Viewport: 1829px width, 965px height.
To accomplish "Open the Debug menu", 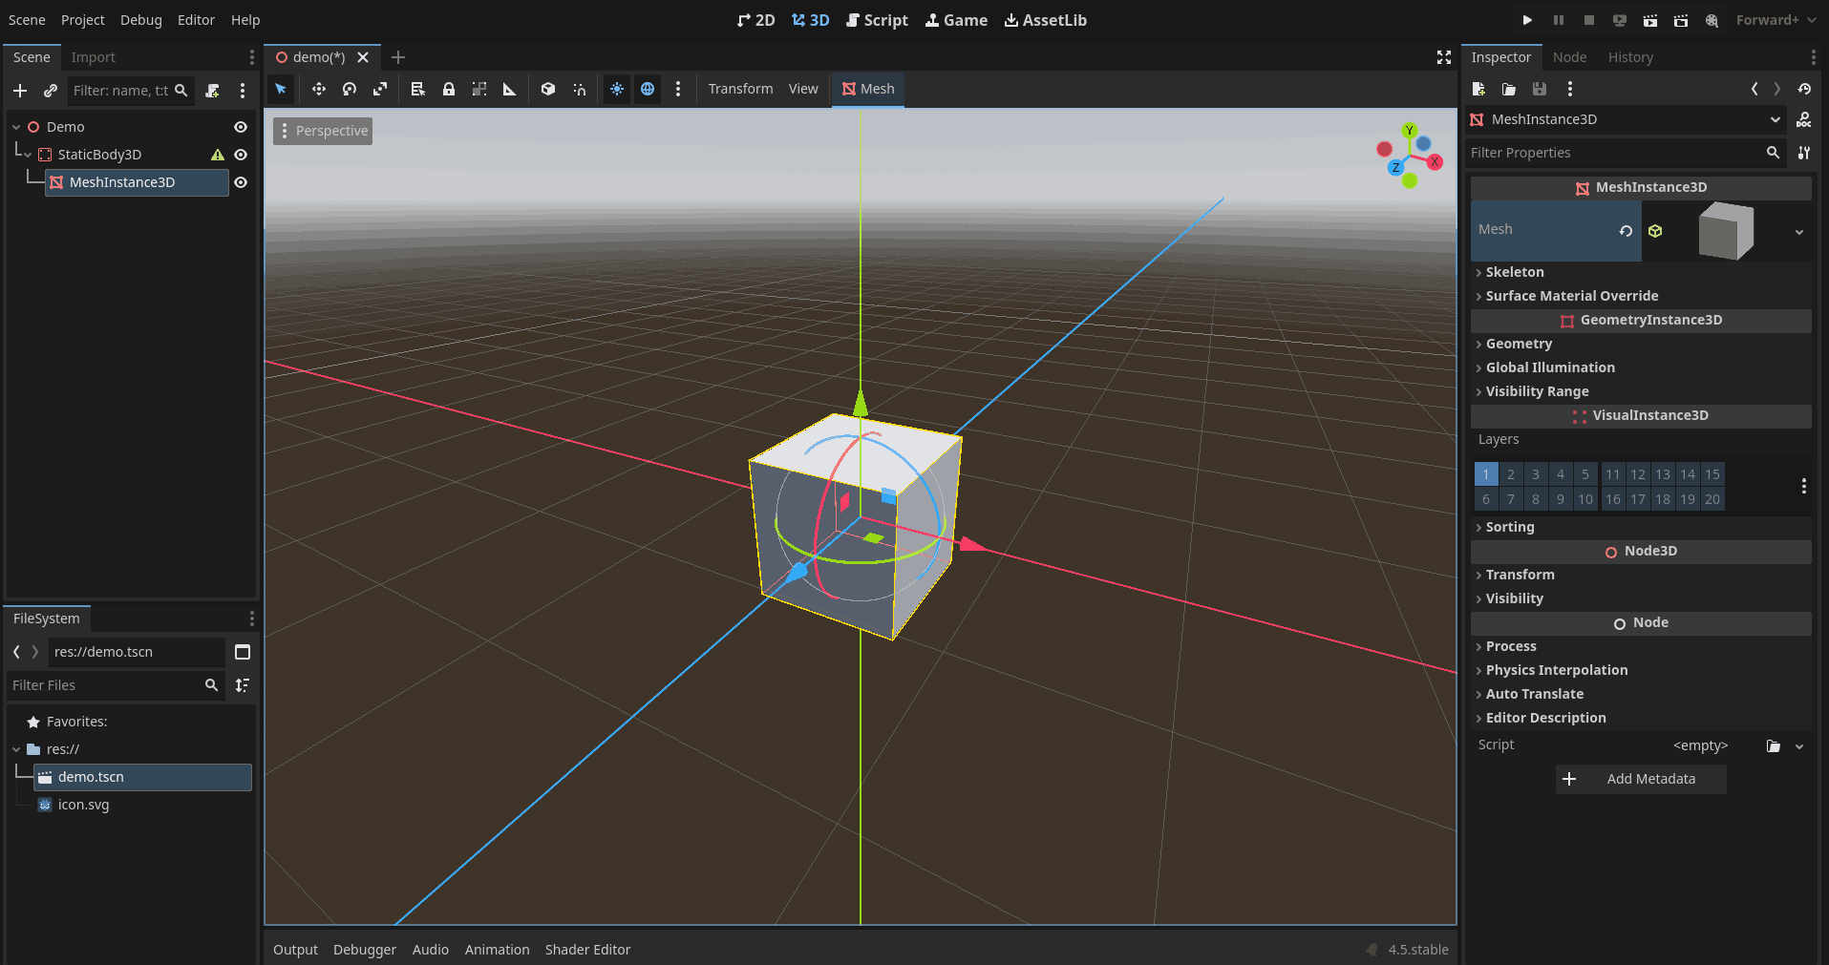I will click(141, 20).
